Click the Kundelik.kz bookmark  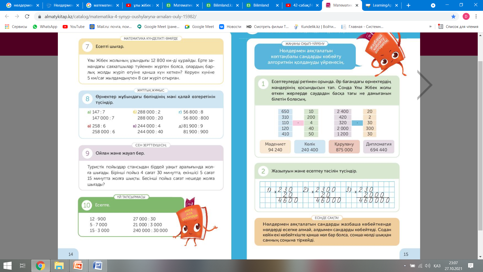pos(315,27)
